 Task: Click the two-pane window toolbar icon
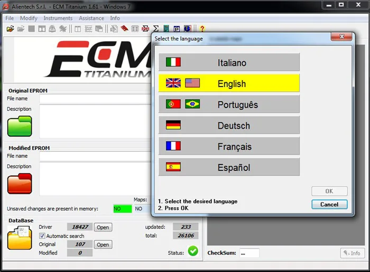42,29
